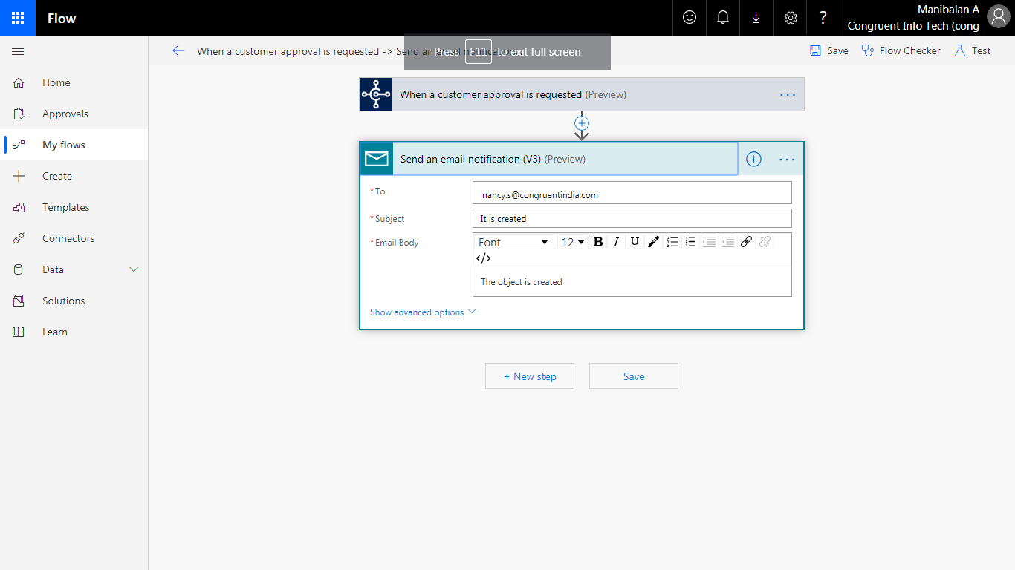Select My flows in sidebar

pyautogui.click(x=74, y=145)
